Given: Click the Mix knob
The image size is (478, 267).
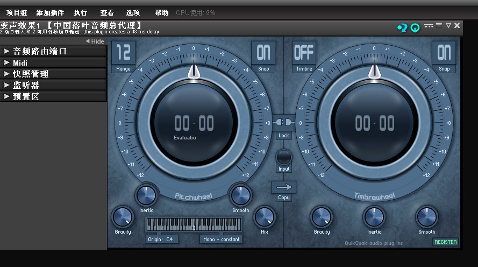Looking at the screenshot, I should pos(264,216).
